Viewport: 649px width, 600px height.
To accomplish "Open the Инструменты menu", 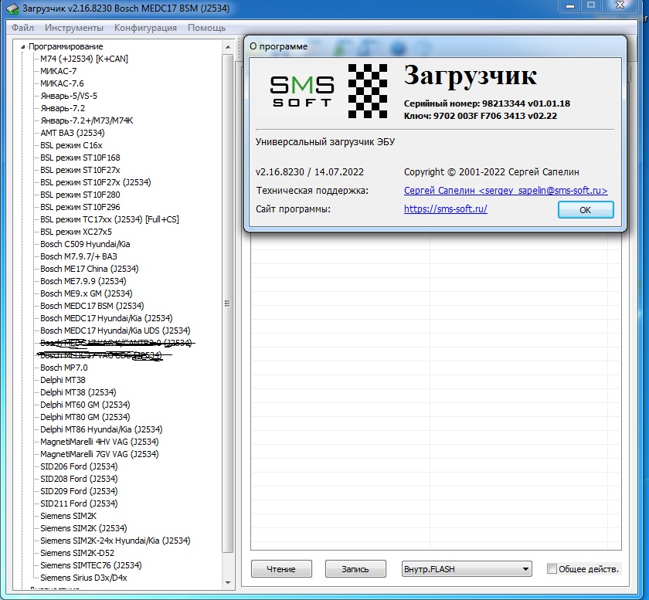I will point(73,28).
